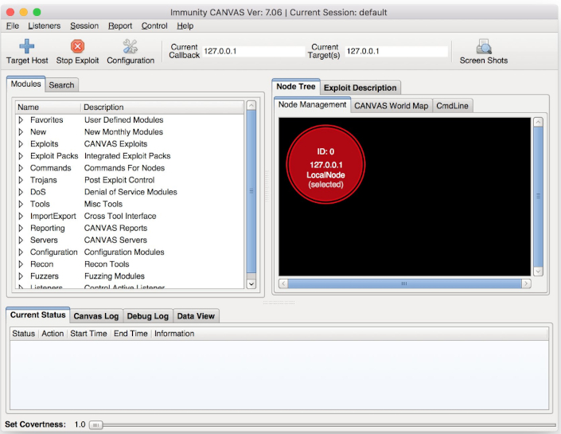Viewport: 561px width, 434px height.
Task: Open the Configuration tools icon
Action: point(131,47)
